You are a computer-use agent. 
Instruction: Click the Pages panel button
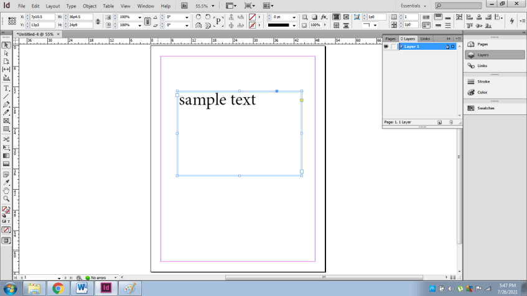coord(483,44)
